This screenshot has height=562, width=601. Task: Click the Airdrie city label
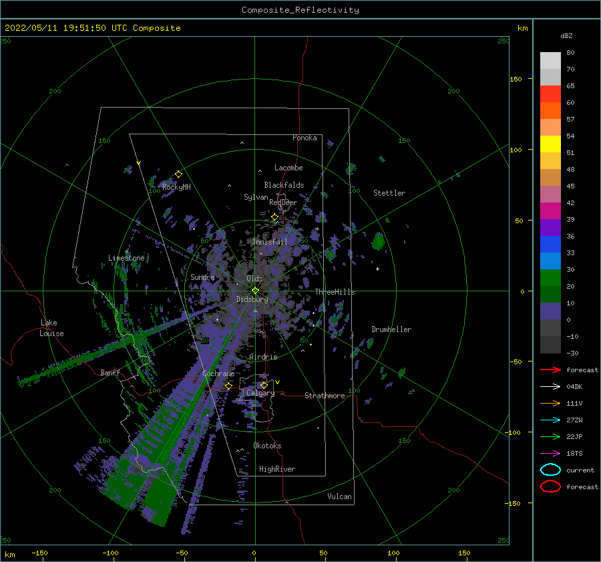(263, 357)
